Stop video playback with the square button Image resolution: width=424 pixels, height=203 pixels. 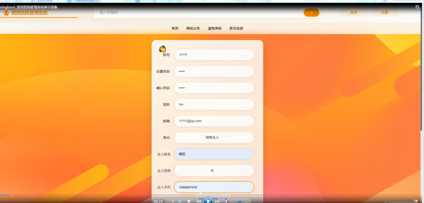tap(189, 201)
